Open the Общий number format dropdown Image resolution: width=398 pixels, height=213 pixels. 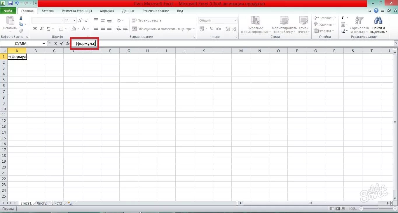235,20
